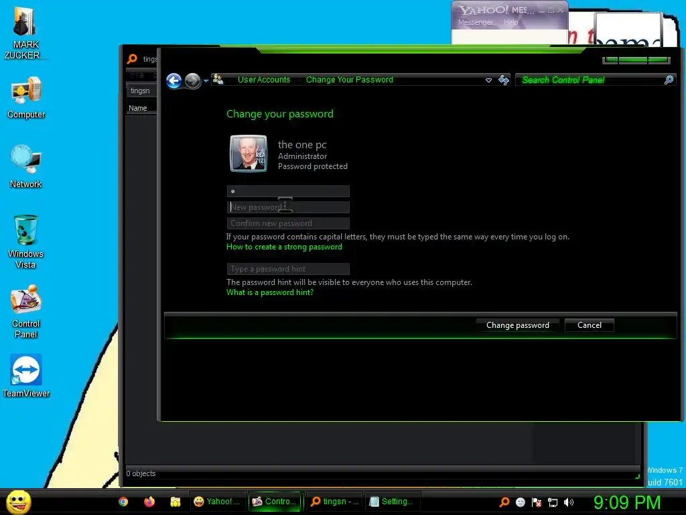Click the current password field

pos(288,191)
